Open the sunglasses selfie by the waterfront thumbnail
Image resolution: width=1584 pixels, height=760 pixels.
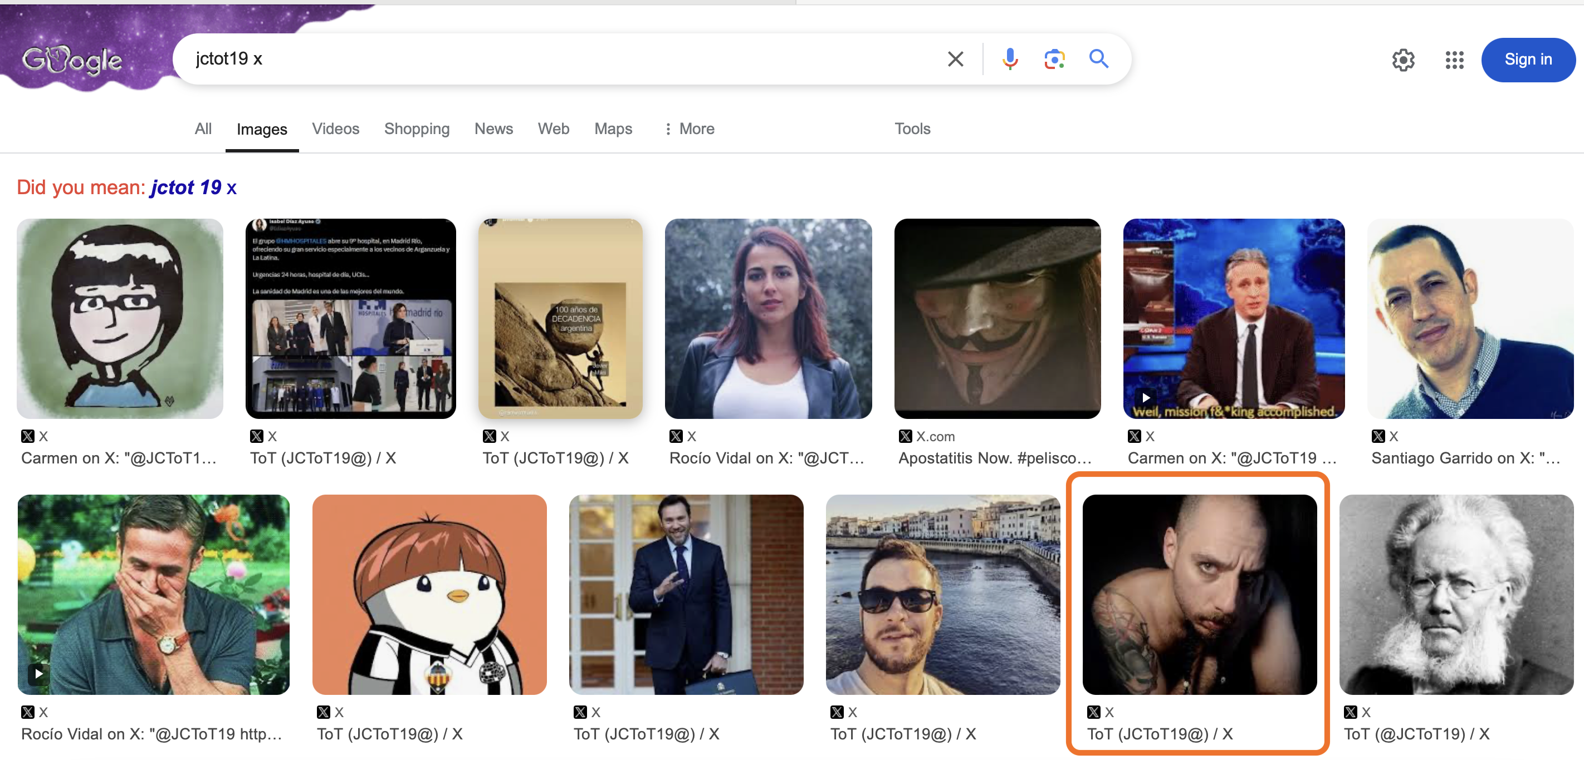point(942,595)
